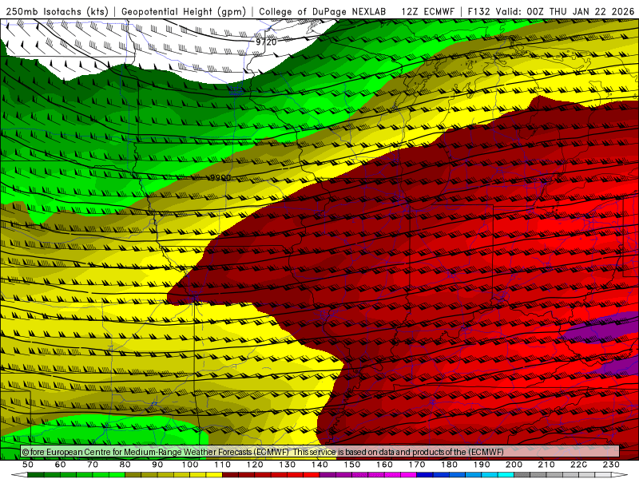Click the cyan swatch just before 200
639x479 pixels.
[x=506, y=475]
